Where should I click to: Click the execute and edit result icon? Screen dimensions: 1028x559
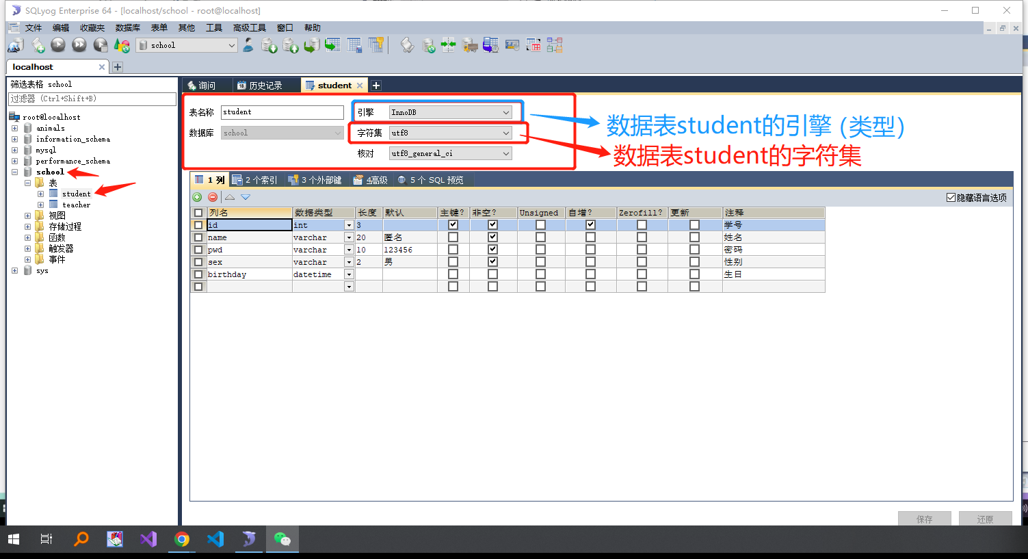(101, 45)
